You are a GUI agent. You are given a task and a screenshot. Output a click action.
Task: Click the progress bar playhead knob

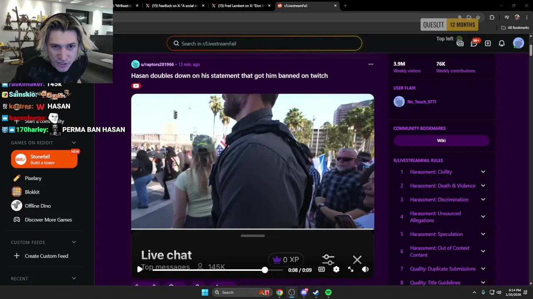pyautogui.click(x=265, y=270)
